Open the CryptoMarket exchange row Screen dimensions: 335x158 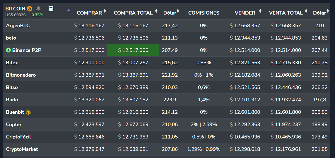167,149
